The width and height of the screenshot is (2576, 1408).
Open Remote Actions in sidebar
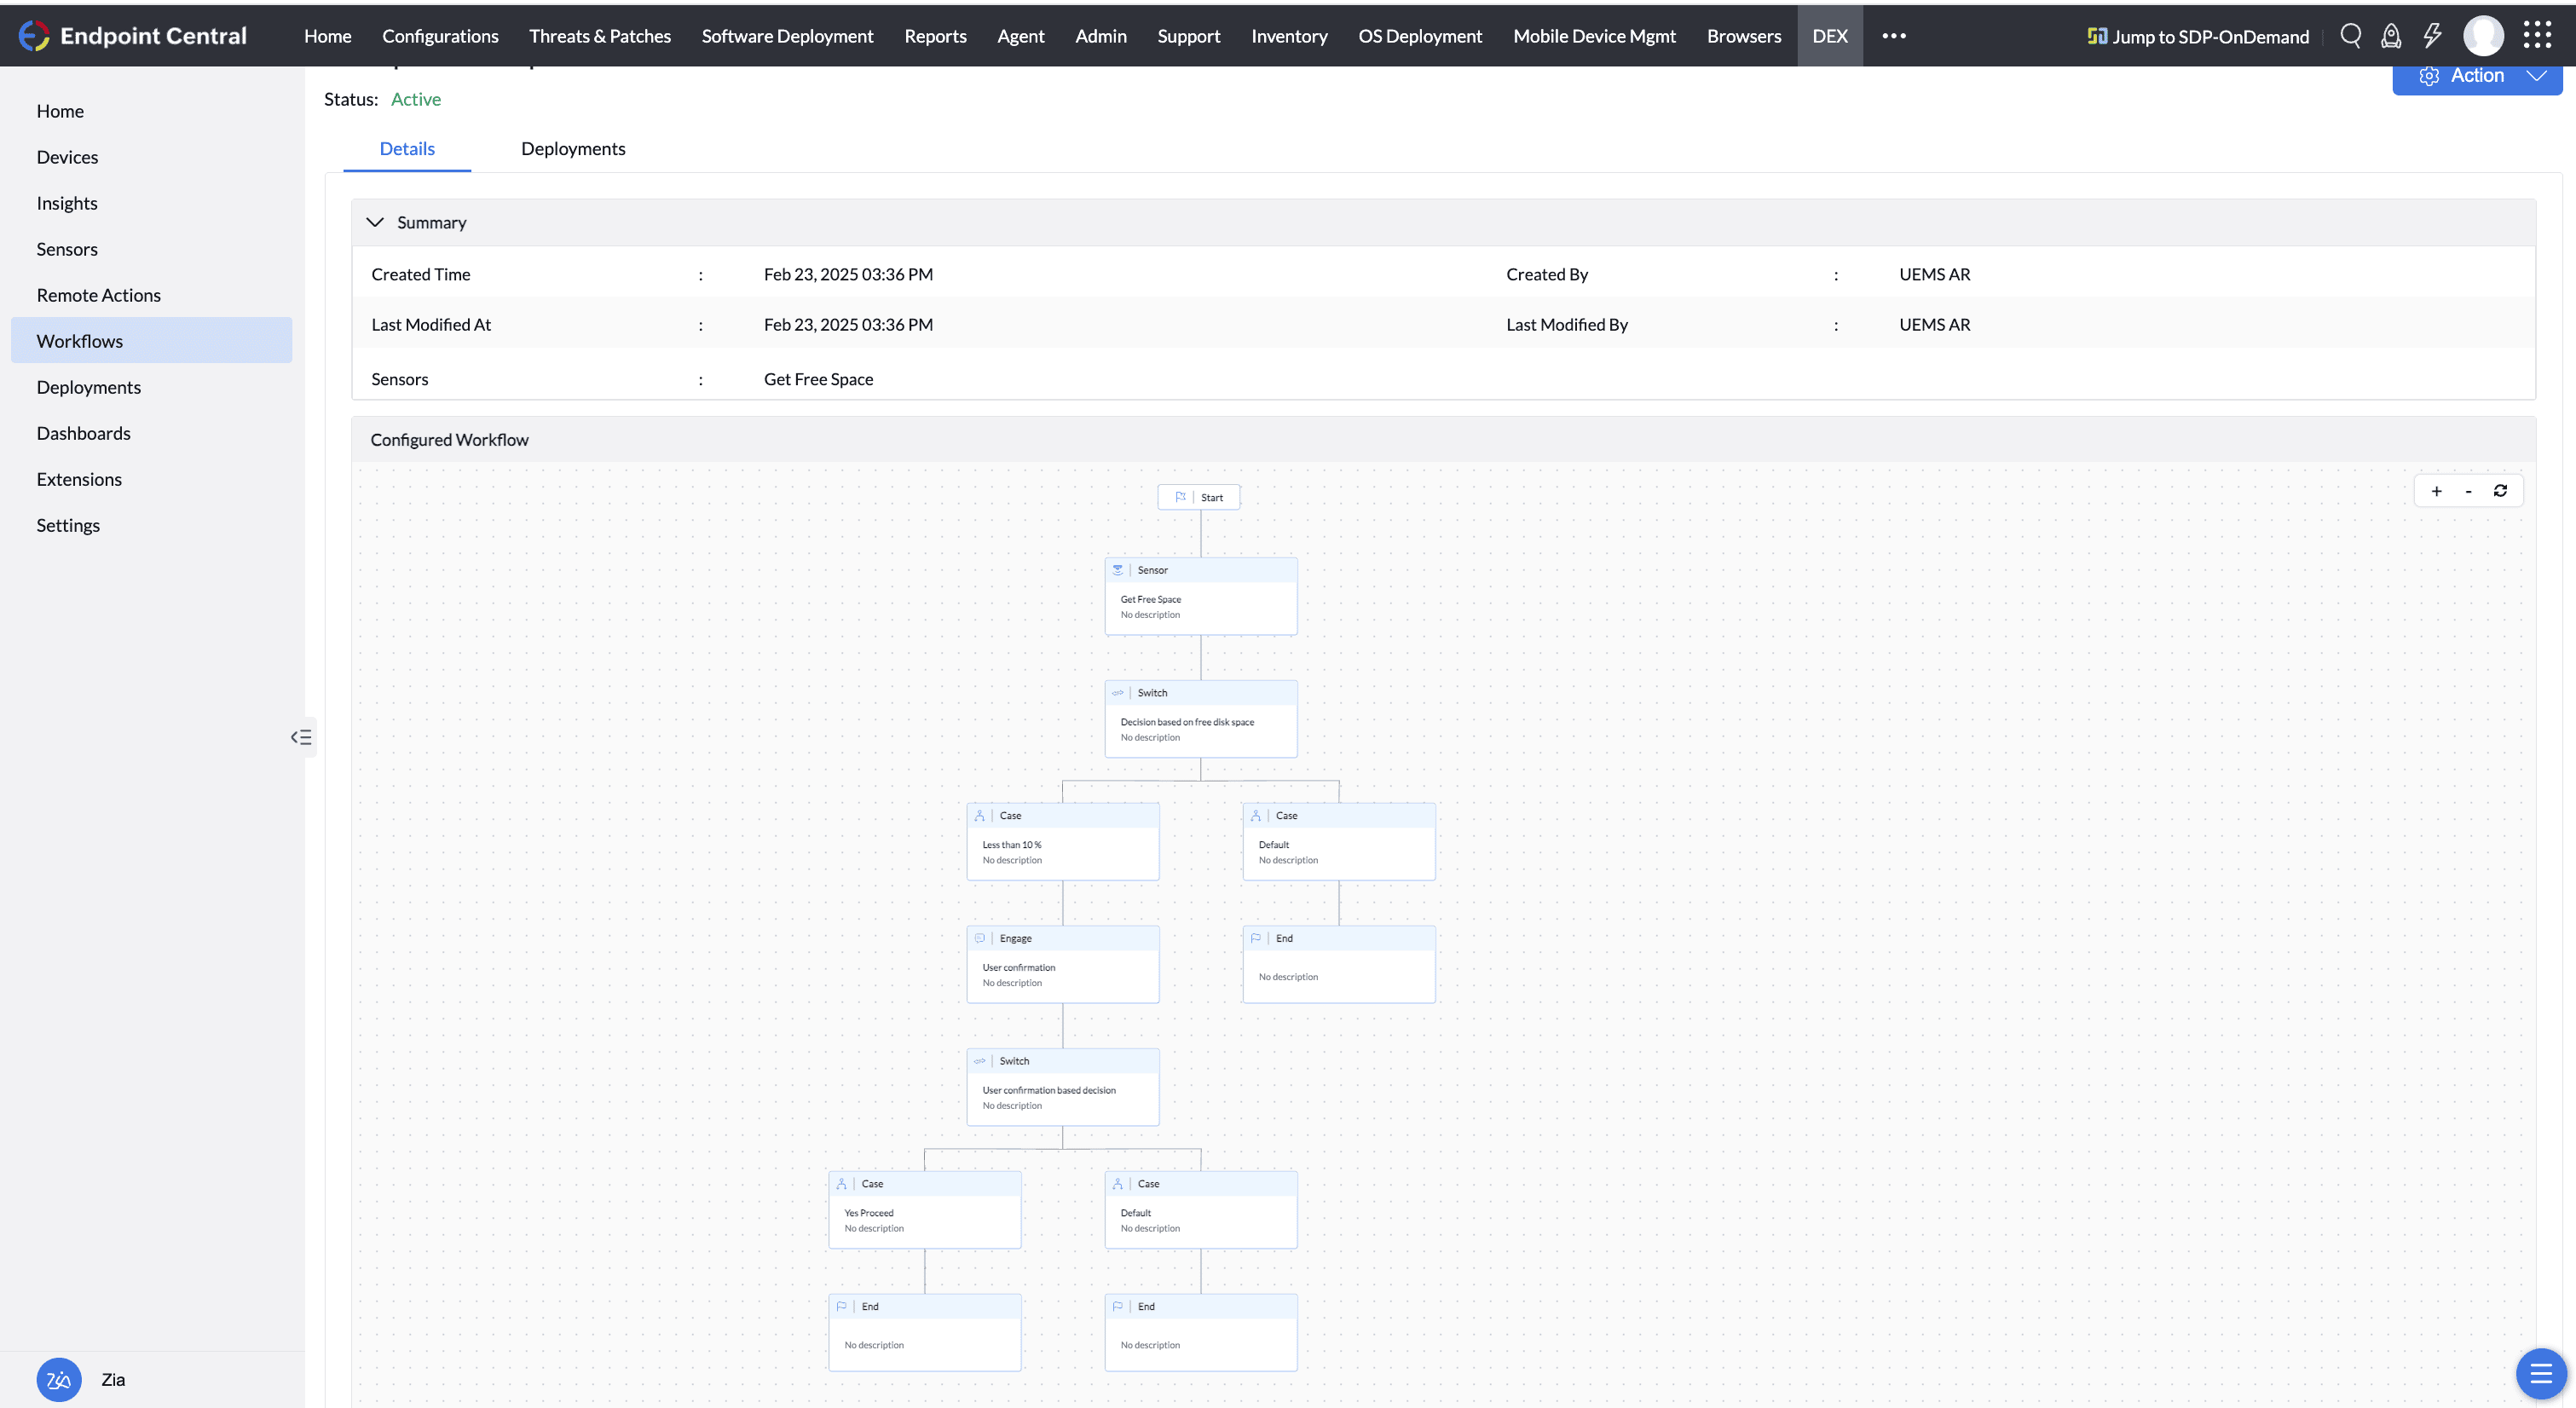tap(98, 295)
